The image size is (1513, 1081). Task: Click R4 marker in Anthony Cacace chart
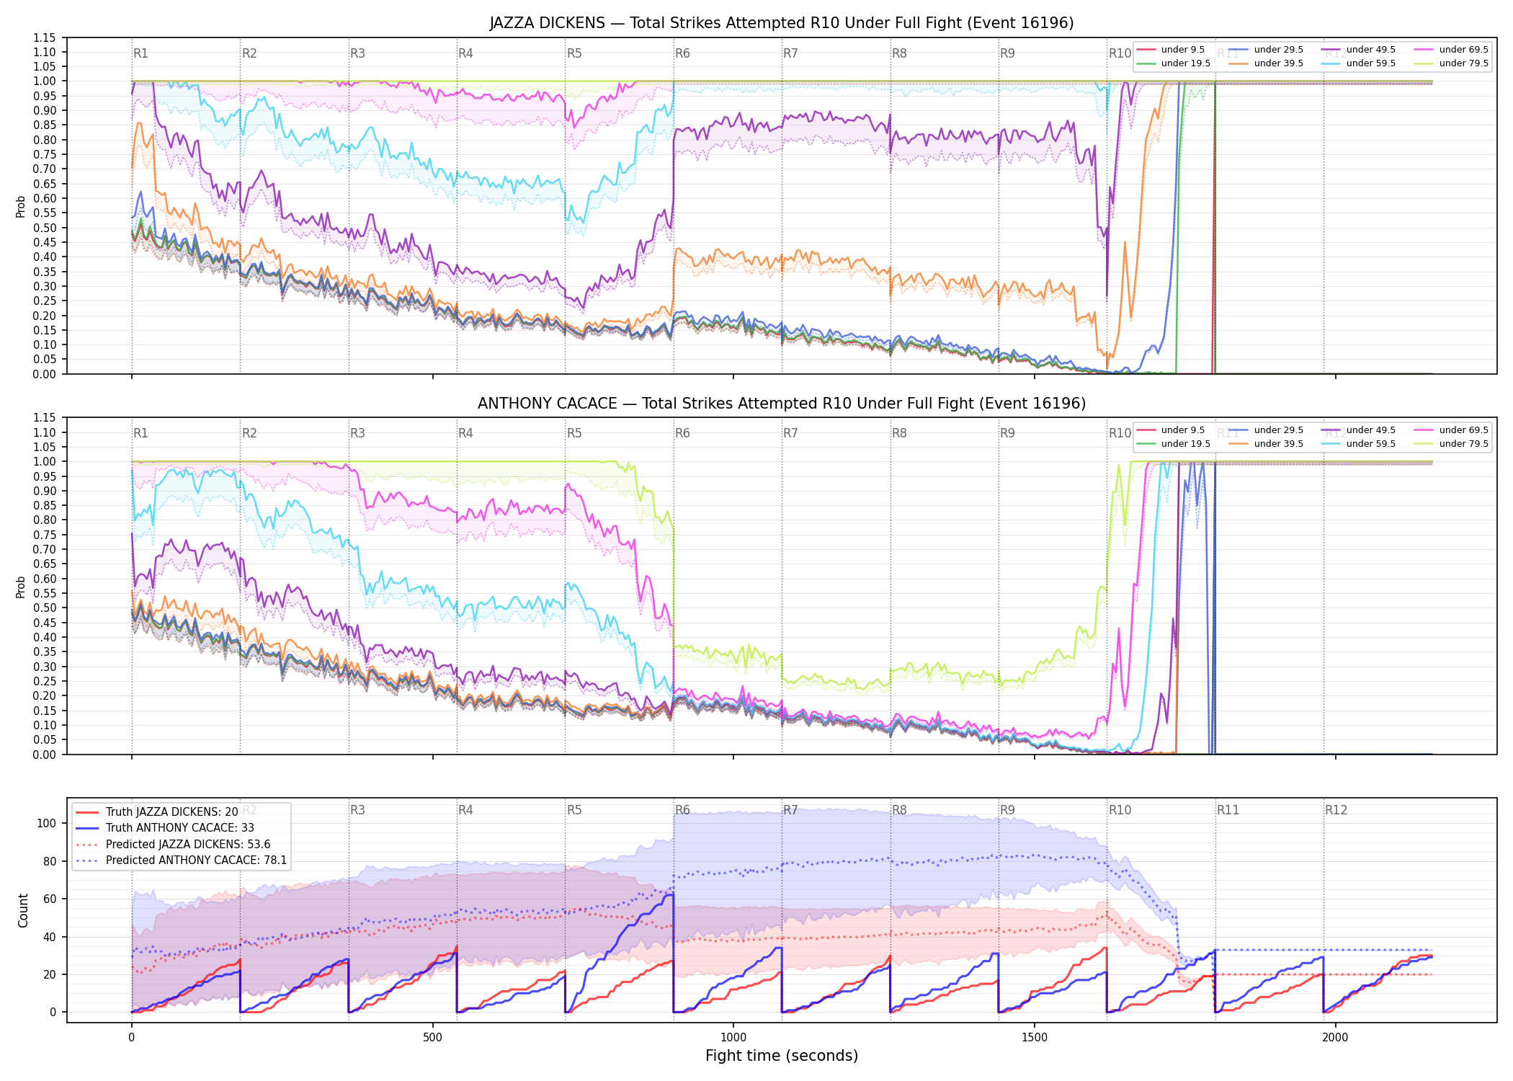[x=465, y=433]
